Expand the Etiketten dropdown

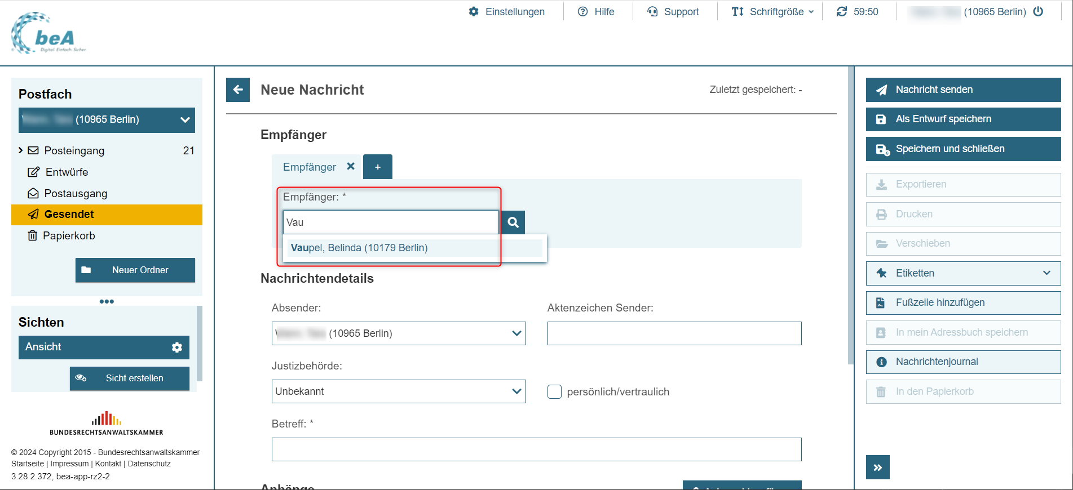963,273
